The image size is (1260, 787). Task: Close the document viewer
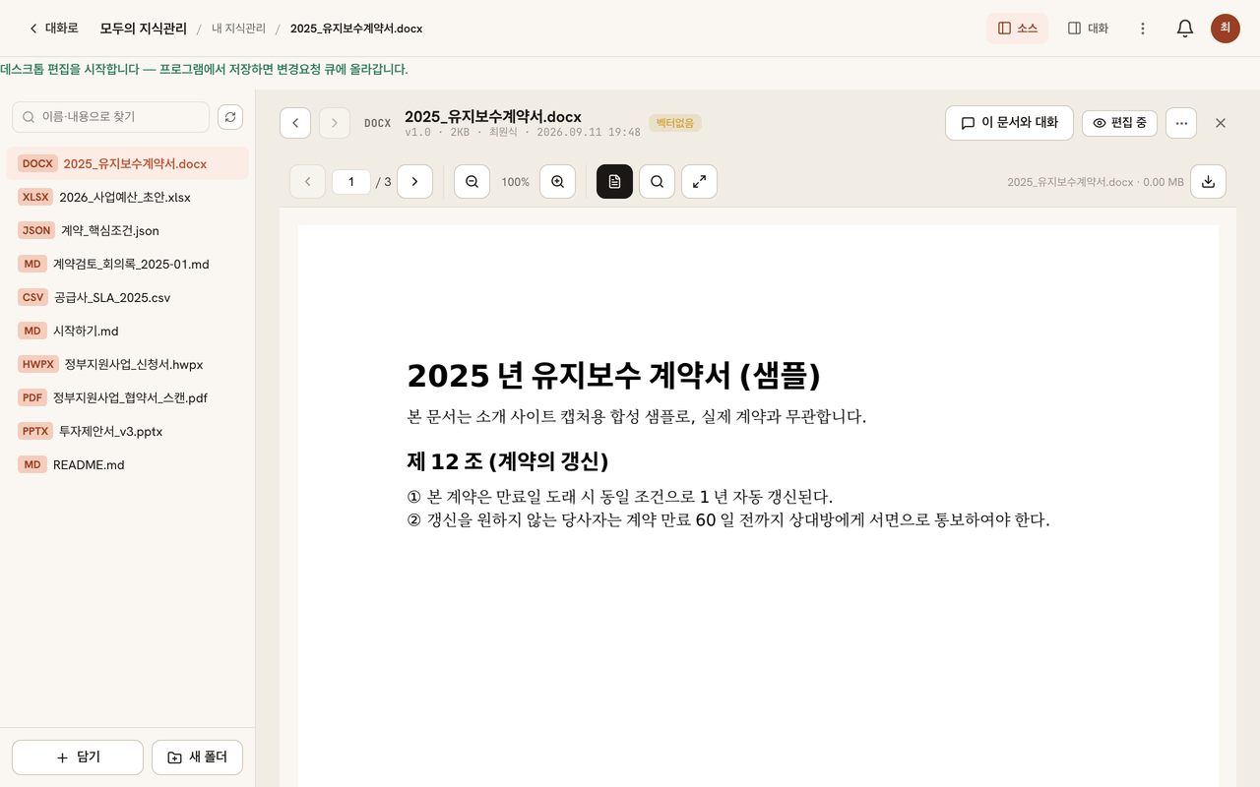[1221, 123]
